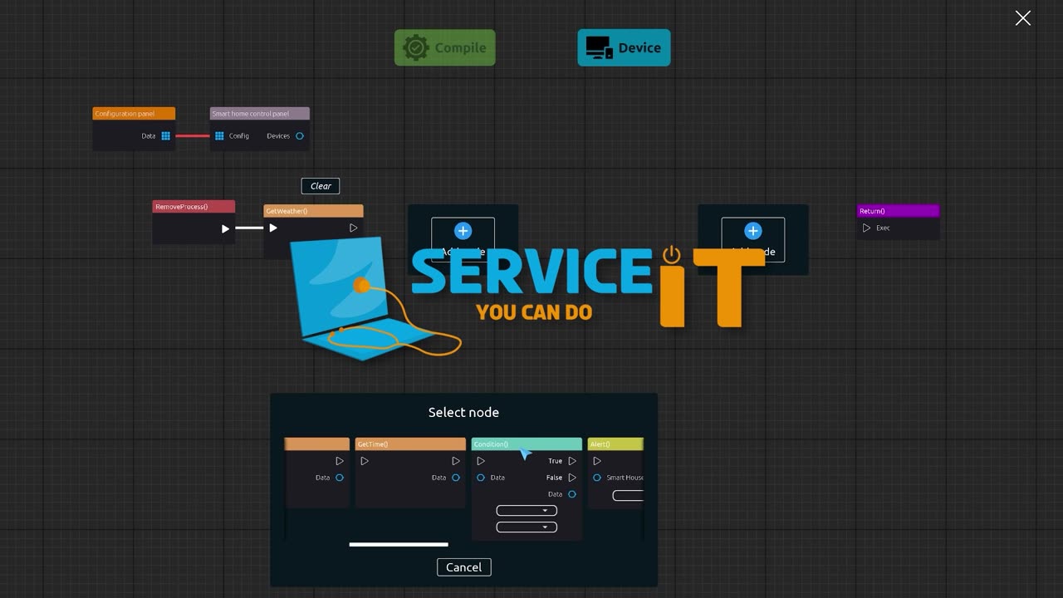Viewport: 1063px width, 598px height.
Task: Click the True output arrow on Condition node
Action: click(572, 461)
